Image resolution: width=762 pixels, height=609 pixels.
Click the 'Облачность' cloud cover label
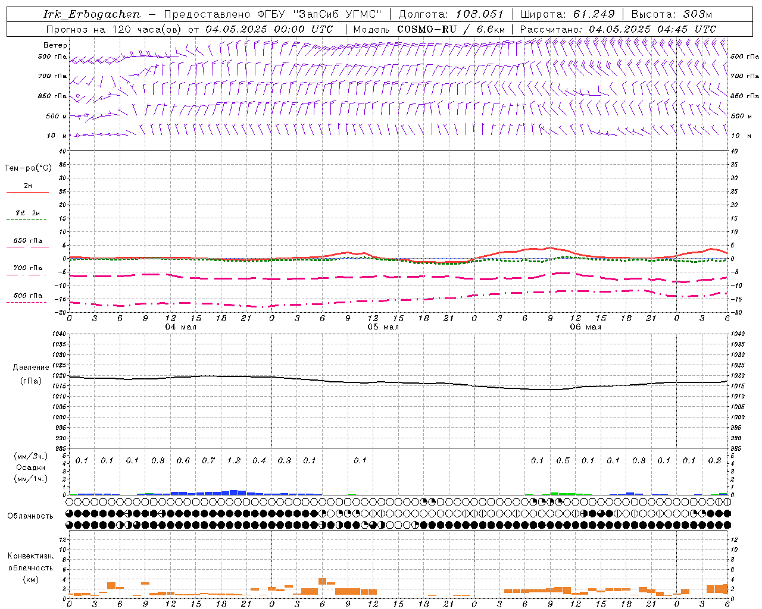[30, 516]
